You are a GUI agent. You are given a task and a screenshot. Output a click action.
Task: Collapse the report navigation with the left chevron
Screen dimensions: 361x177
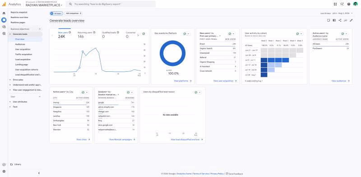point(39,173)
